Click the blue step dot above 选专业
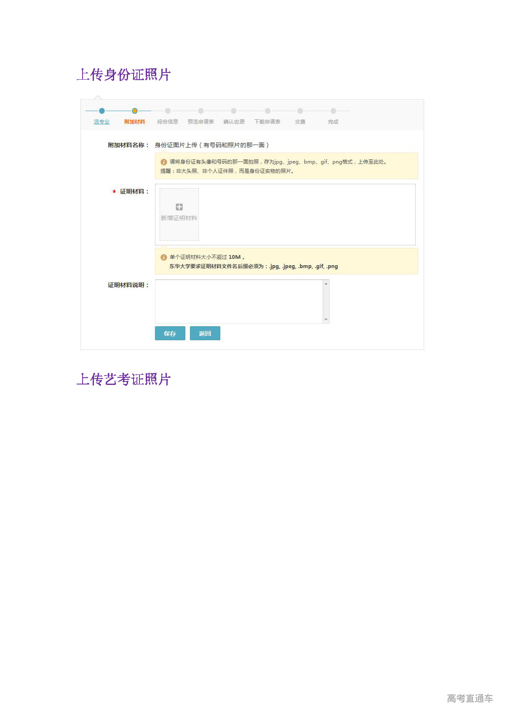Viewport: 505px width, 715px height. [x=102, y=111]
